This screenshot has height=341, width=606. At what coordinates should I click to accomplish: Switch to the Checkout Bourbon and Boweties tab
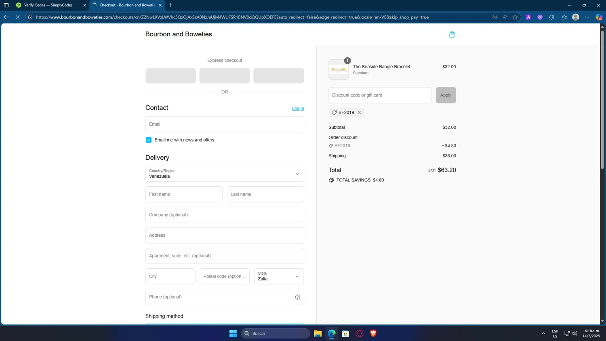point(127,5)
